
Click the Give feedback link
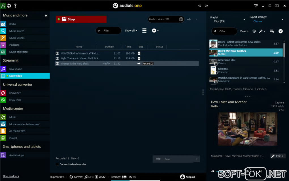pos(11,176)
